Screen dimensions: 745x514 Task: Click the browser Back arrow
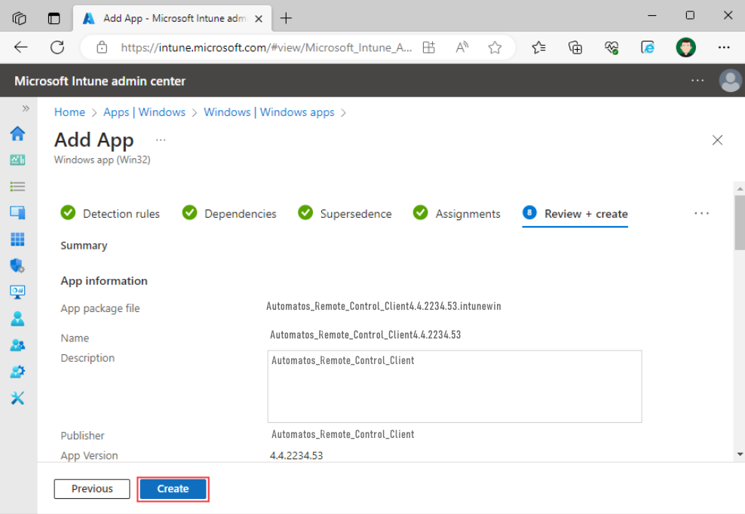[x=21, y=47]
